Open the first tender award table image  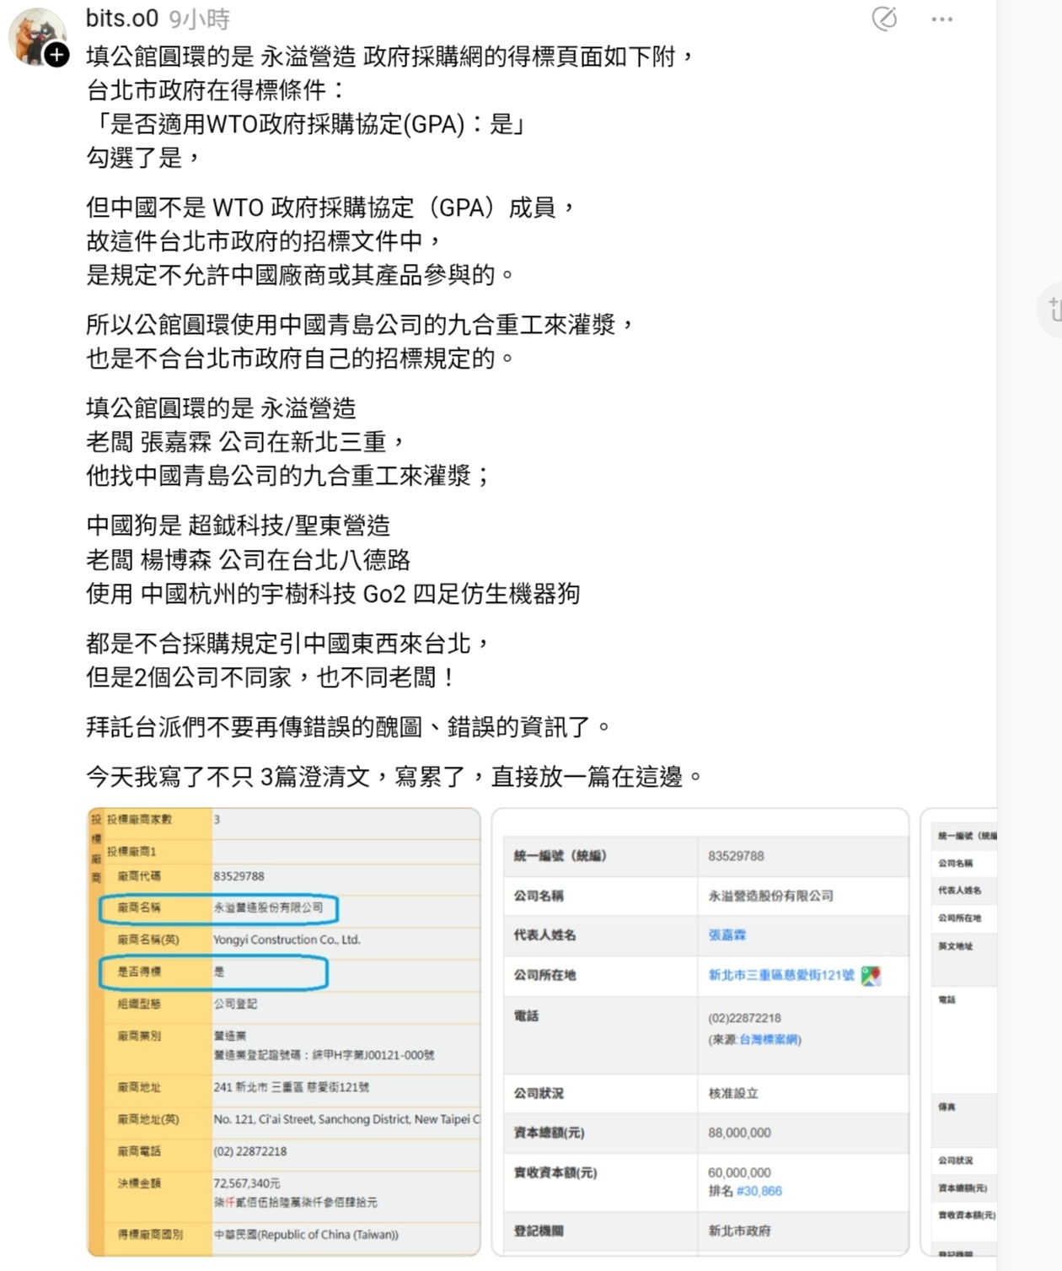pos(284,1029)
